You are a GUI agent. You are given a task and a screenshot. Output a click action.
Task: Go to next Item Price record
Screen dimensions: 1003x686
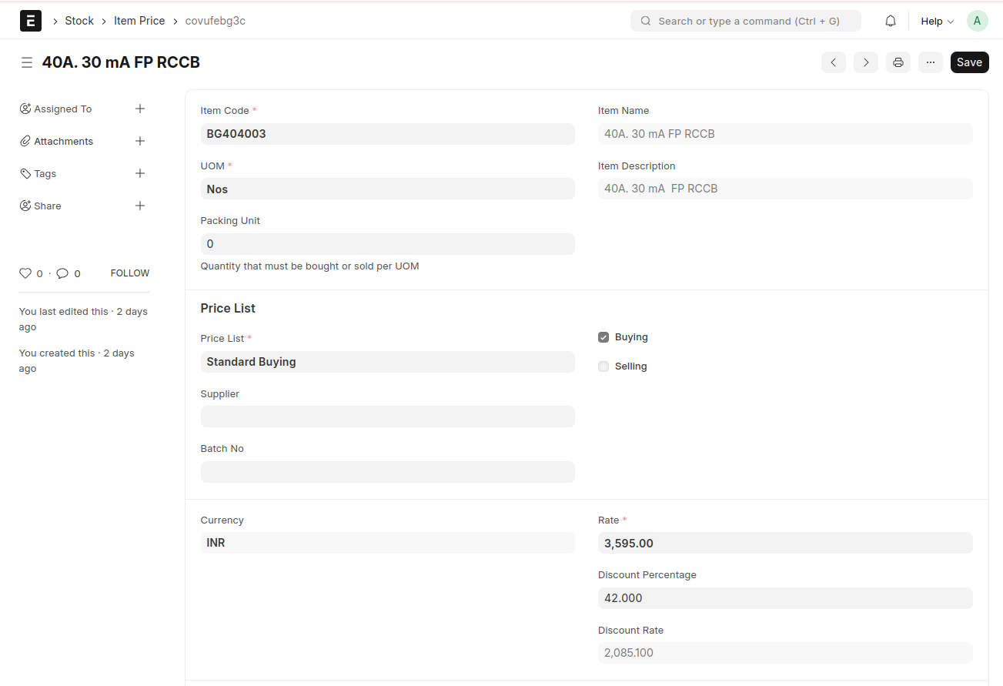click(865, 62)
